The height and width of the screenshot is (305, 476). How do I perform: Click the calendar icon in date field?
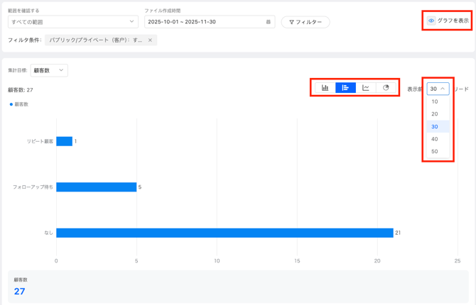coord(268,22)
